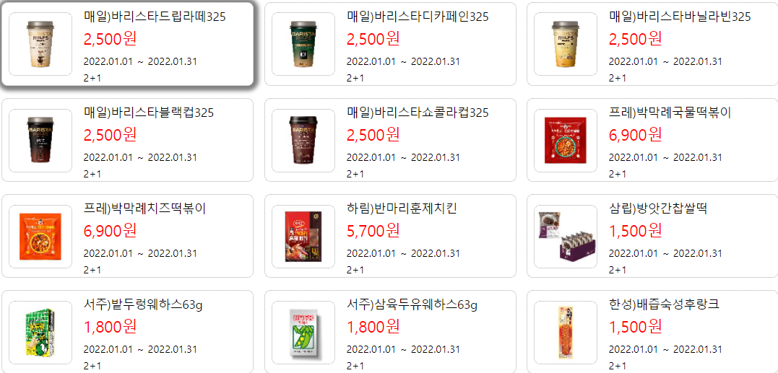This screenshot has width=778, height=373.
Task: View the 바리스타블랙컵325 product picture
Action: tap(40, 140)
